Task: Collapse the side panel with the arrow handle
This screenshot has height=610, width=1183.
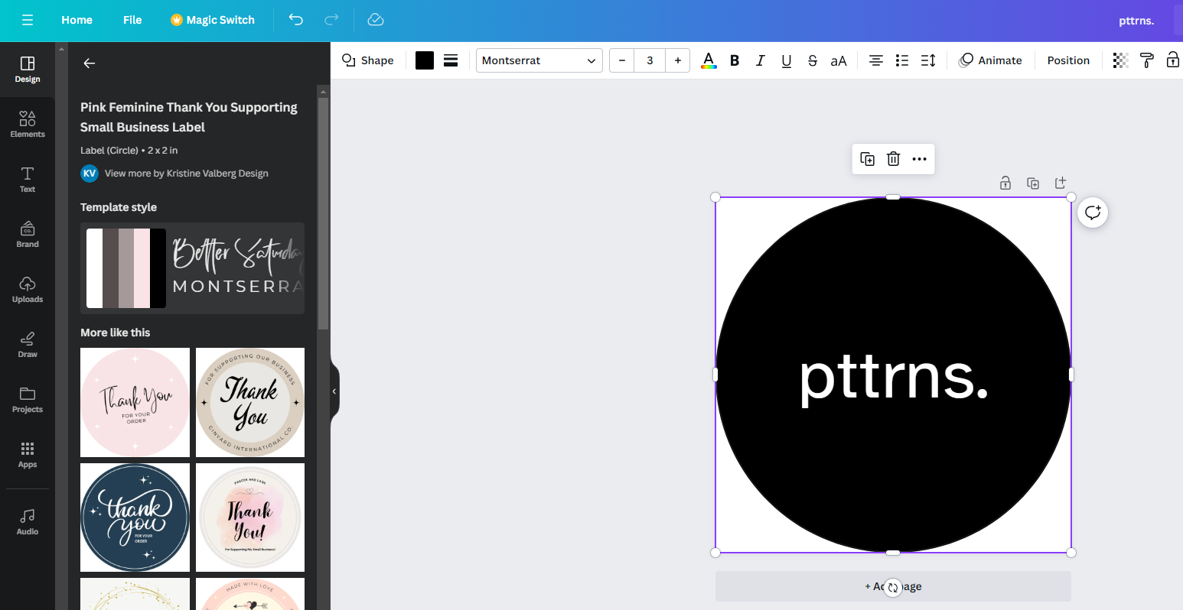Action: (x=334, y=391)
